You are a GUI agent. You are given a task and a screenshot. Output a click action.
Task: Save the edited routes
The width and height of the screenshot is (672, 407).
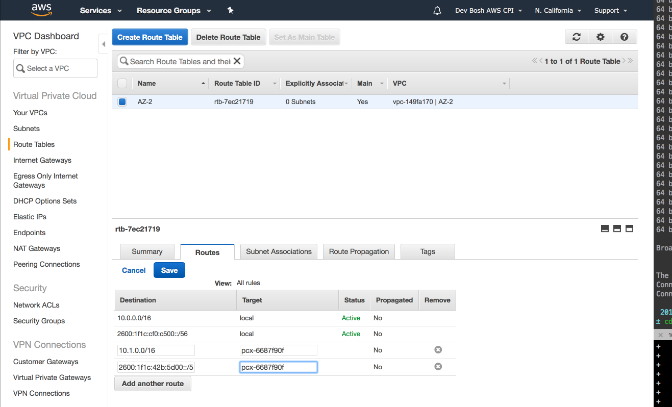[x=169, y=270]
